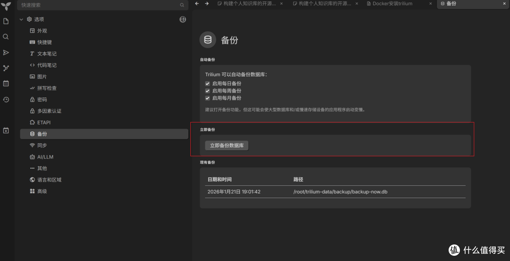510x261 pixels.
Task: Go back with the left arrow
Action: point(197,4)
